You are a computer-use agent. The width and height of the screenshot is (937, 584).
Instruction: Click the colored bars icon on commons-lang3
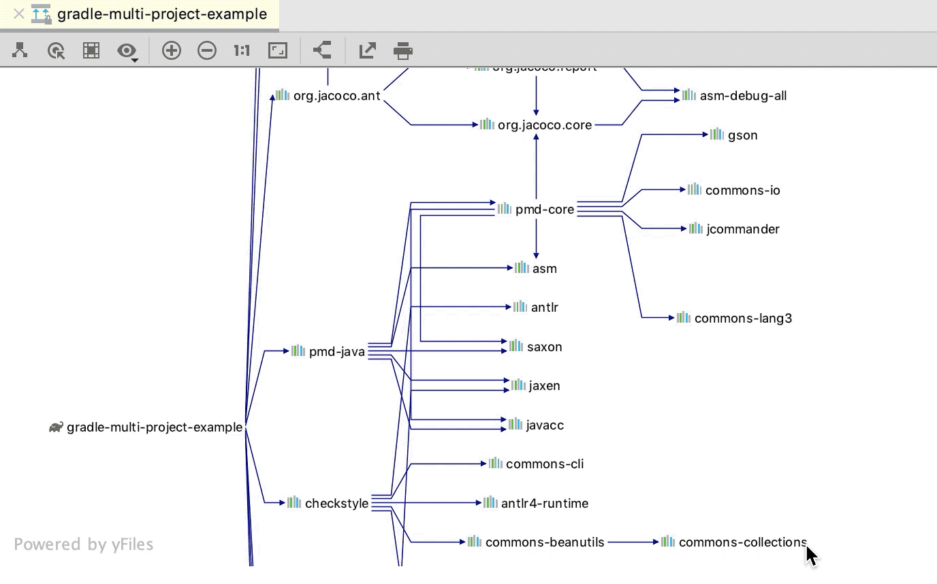(x=682, y=317)
